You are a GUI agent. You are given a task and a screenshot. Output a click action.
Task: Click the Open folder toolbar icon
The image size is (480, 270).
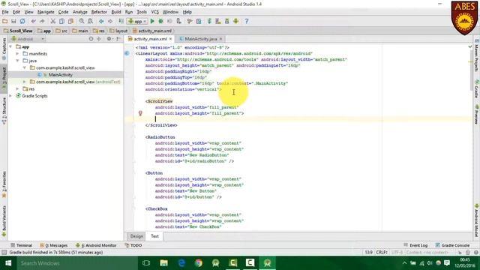point(5,21)
